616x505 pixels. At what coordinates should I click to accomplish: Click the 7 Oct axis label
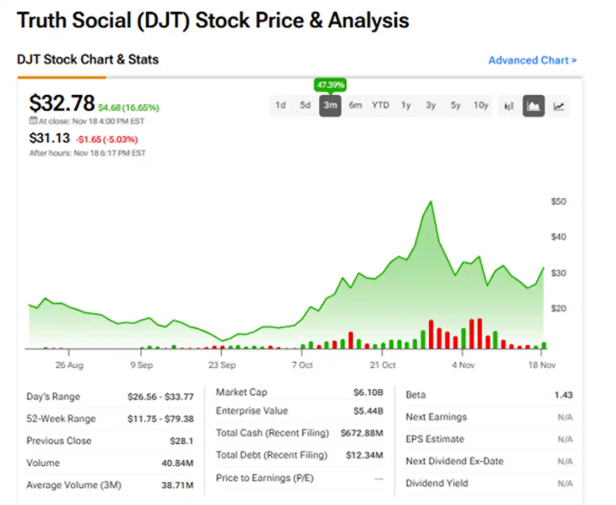click(302, 365)
